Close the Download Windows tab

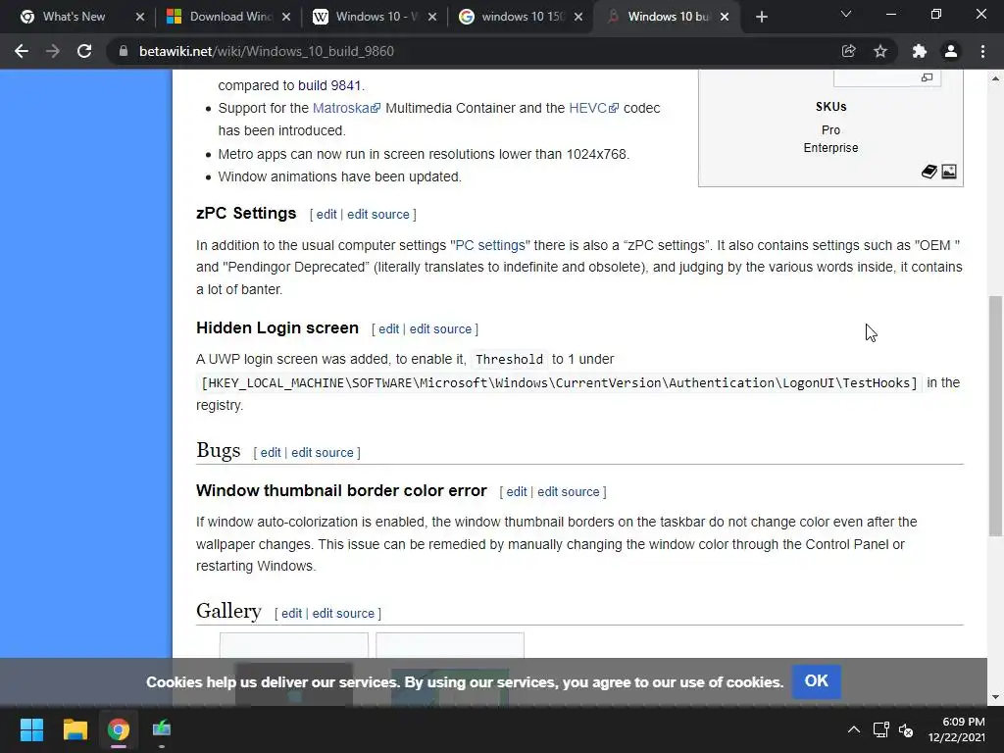coord(286,17)
